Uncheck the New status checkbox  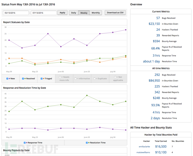7,79
